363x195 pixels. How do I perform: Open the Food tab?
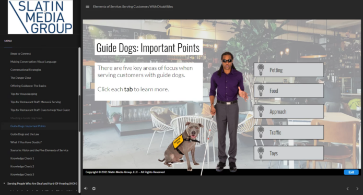coord(289,91)
